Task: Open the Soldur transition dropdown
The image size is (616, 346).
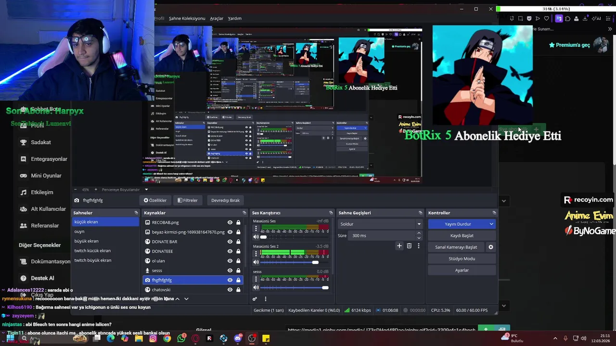Action: (x=380, y=224)
